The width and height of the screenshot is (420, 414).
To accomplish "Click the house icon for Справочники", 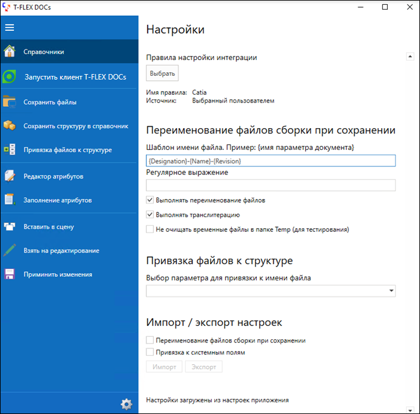I will click(x=10, y=51).
